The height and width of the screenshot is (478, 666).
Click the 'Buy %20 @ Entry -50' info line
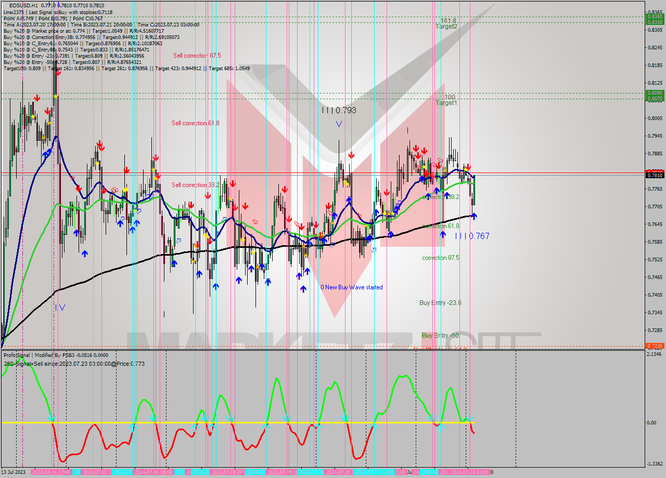[x=72, y=62]
